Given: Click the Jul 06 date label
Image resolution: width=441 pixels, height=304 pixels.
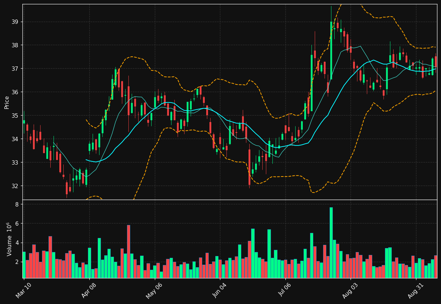Looking at the screenshot, I should 285,290.
